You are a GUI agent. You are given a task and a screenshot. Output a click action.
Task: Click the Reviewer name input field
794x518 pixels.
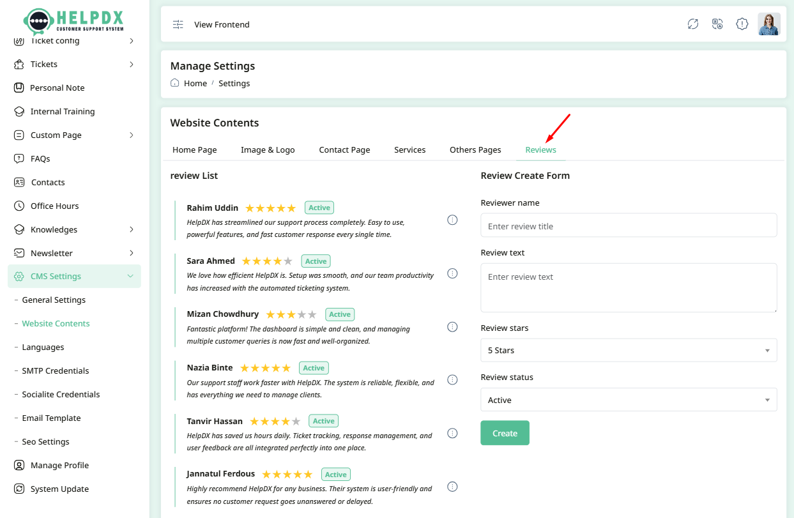629,225
